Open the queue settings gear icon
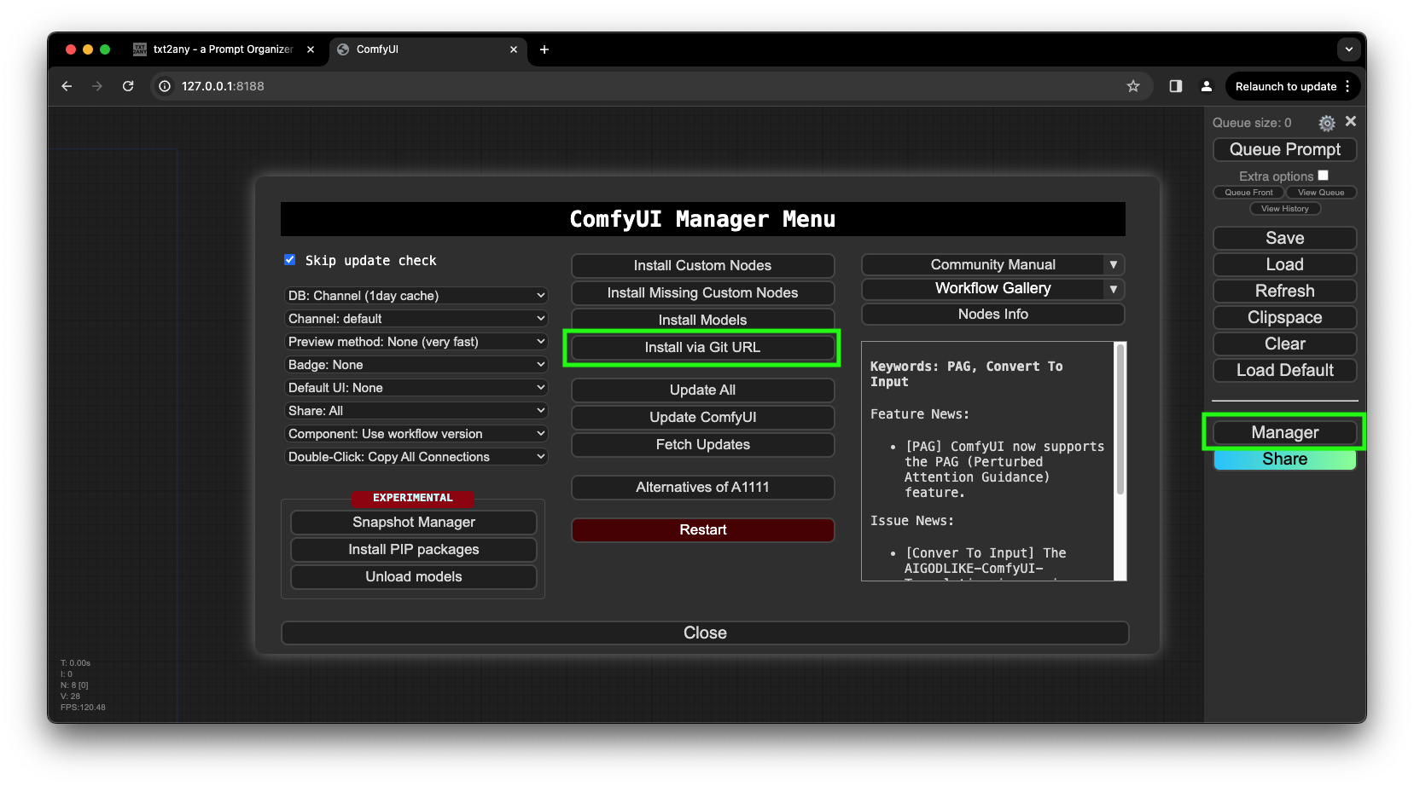This screenshot has width=1414, height=786. coord(1326,123)
